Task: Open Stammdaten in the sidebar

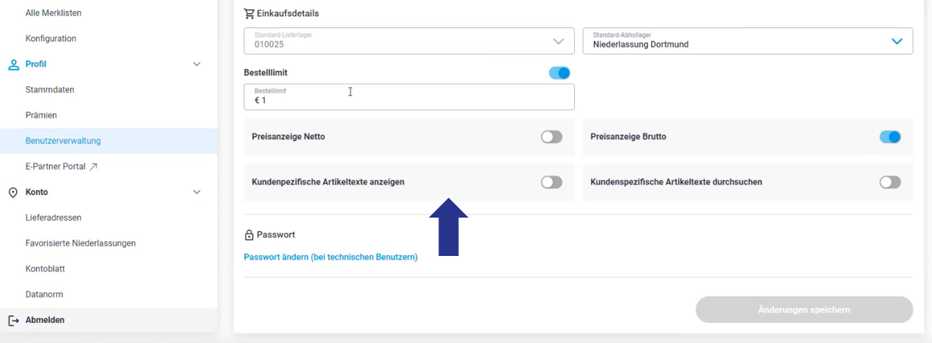Action: (50, 90)
